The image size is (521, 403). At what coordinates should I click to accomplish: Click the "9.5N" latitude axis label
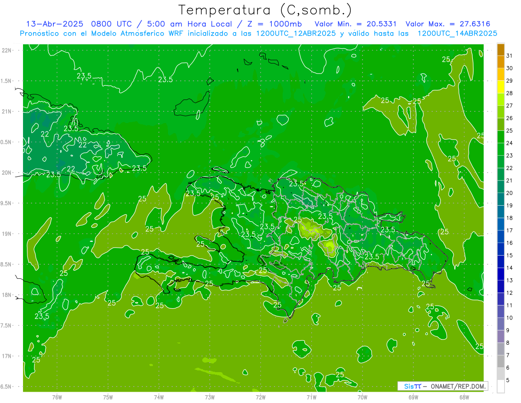pyautogui.click(x=7, y=203)
